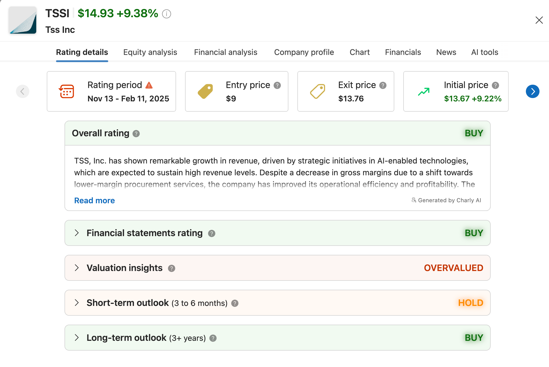This screenshot has height=367, width=549.
Task: Click the outlined tag icon for Exit price
Action: (x=318, y=91)
